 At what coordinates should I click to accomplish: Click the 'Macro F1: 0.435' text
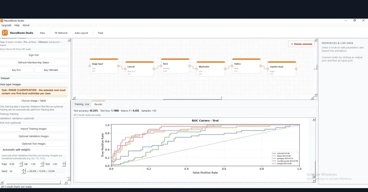130,111
